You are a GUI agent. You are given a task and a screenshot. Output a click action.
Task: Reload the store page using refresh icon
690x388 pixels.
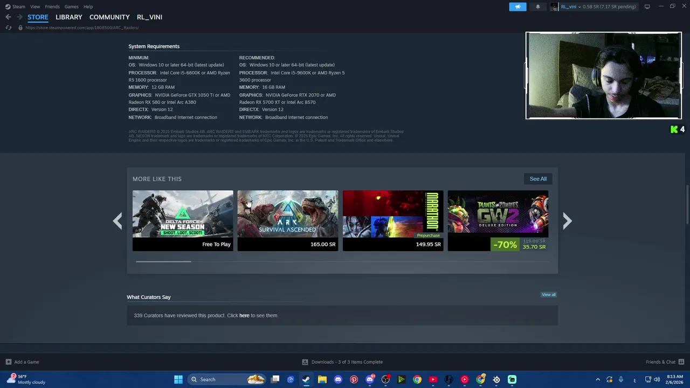[x=8, y=27]
